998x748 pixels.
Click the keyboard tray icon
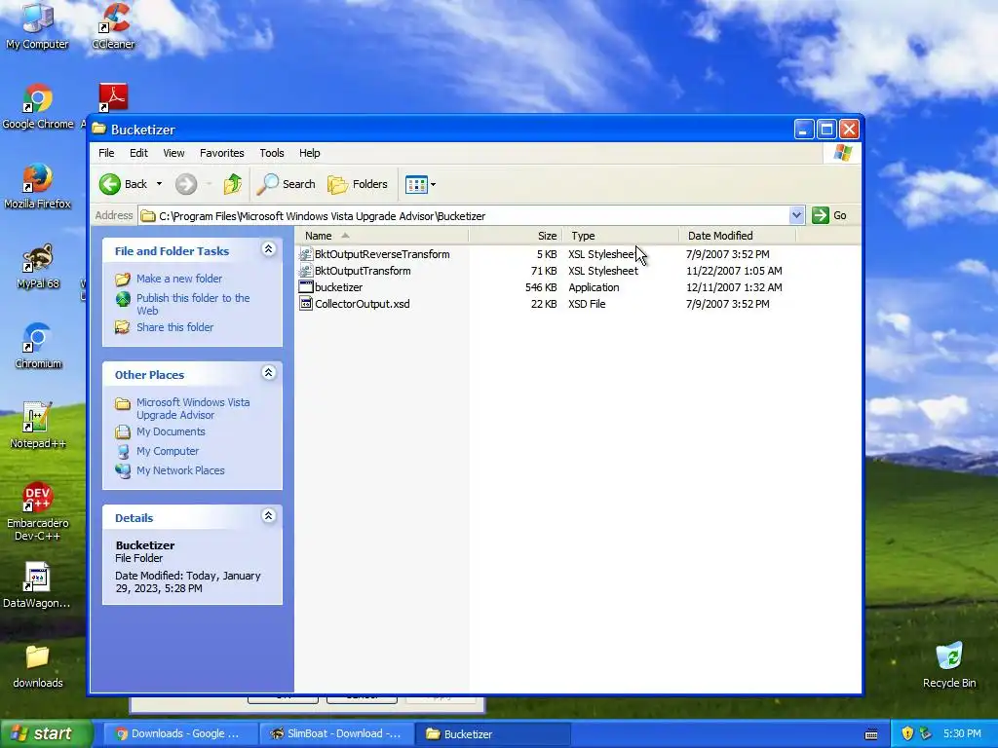(871, 734)
